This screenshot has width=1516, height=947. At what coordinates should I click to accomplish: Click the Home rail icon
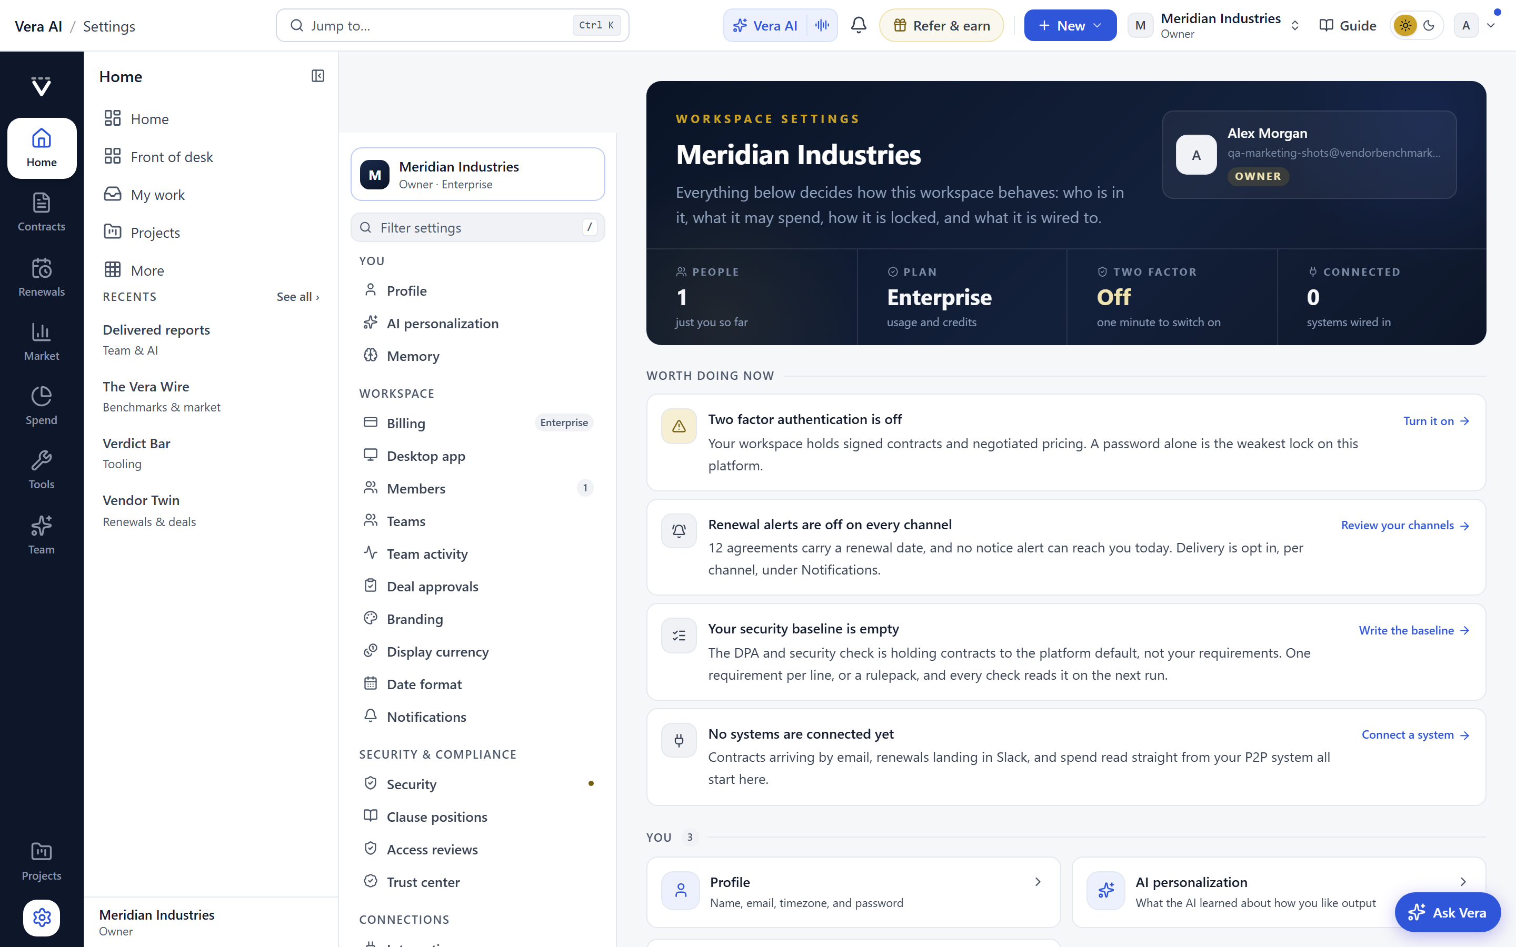click(42, 148)
